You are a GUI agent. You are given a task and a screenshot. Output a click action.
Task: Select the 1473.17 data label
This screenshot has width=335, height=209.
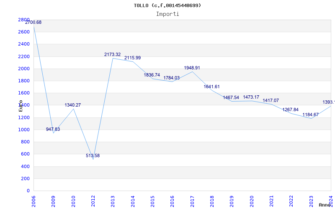coord(251,97)
